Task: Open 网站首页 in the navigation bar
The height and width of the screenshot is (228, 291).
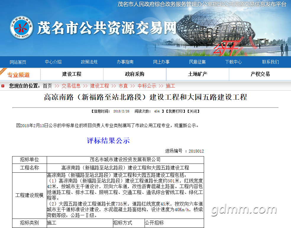Action: (x=18, y=62)
